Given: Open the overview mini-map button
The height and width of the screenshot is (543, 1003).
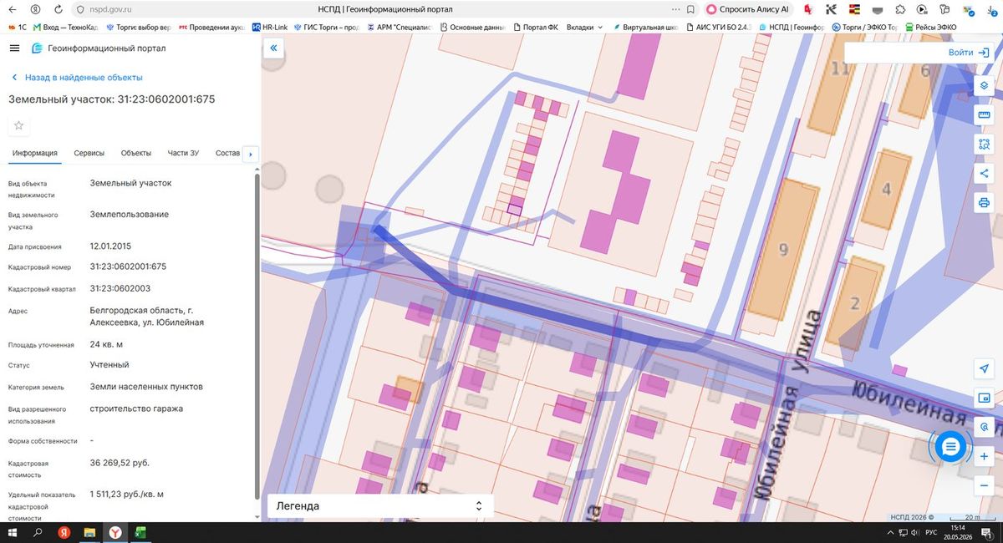Looking at the screenshot, I should click(984, 398).
